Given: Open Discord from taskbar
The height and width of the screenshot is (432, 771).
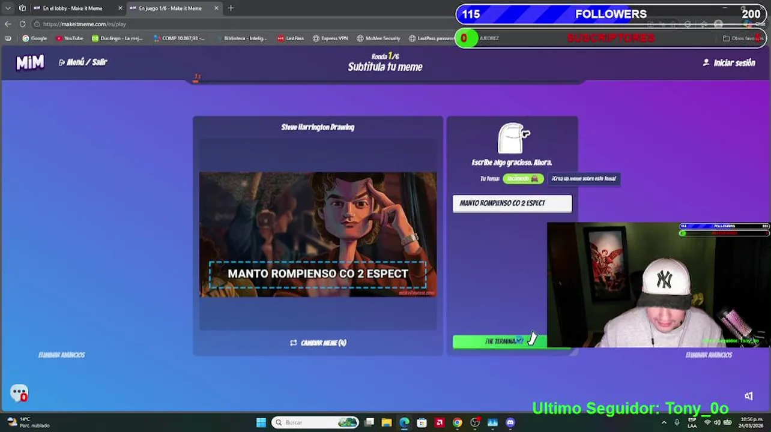Looking at the screenshot, I should [x=510, y=422].
